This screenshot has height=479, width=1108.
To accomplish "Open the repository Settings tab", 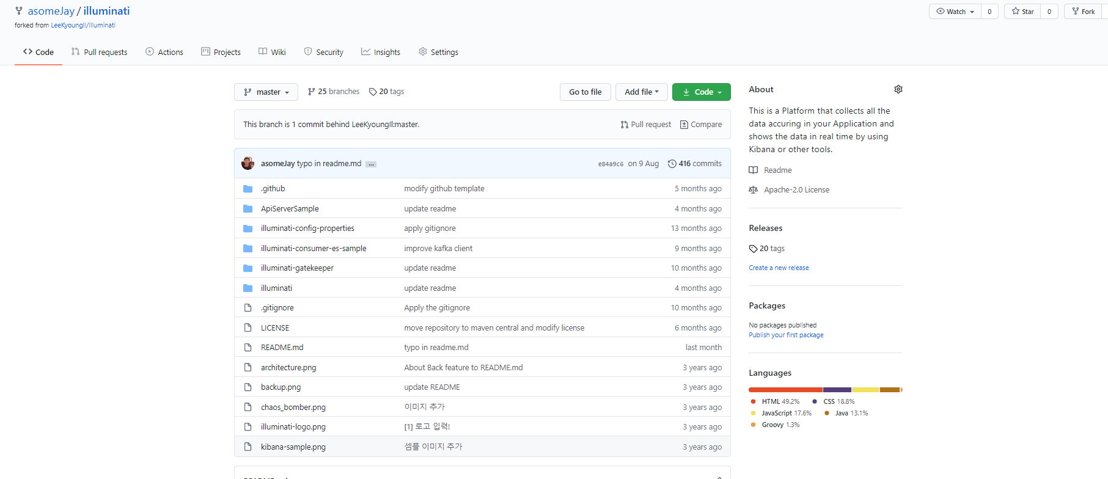I will tap(438, 52).
